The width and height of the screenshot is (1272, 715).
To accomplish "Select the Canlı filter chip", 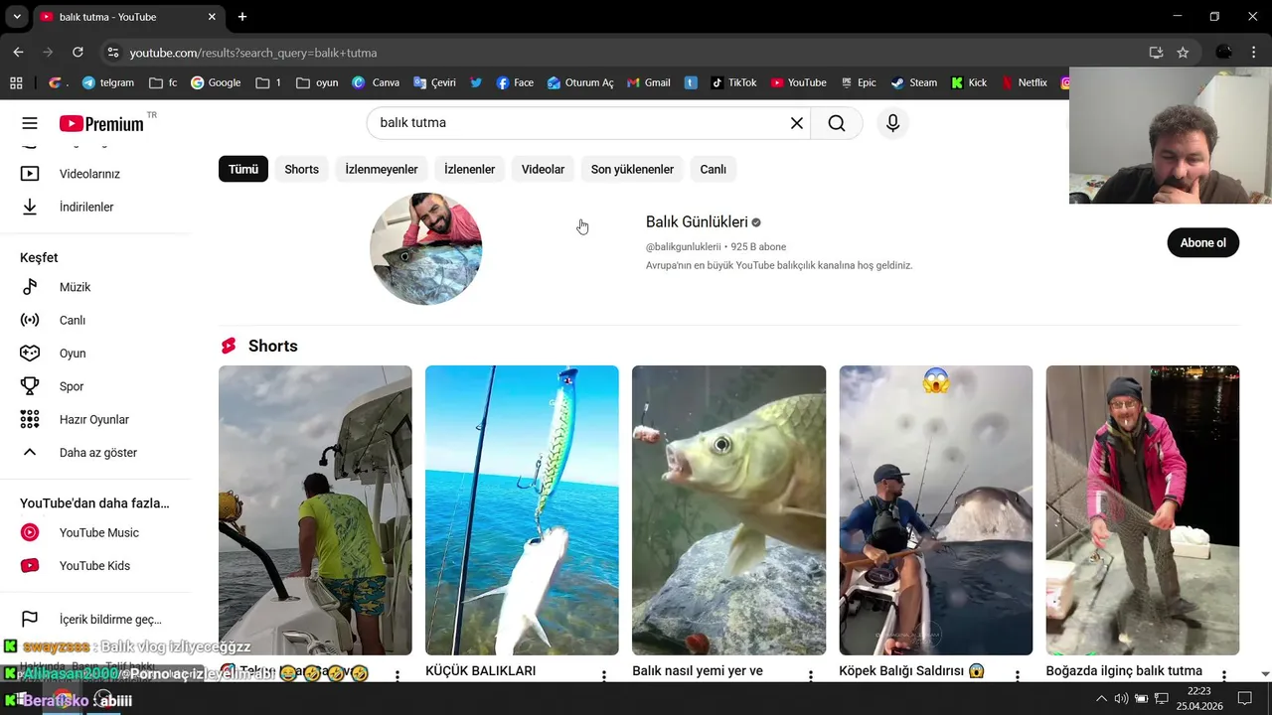I will [713, 169].
